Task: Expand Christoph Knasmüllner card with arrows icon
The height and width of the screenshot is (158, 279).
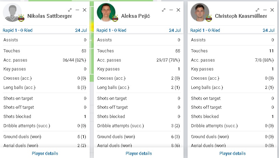Action: pos(257,10)
